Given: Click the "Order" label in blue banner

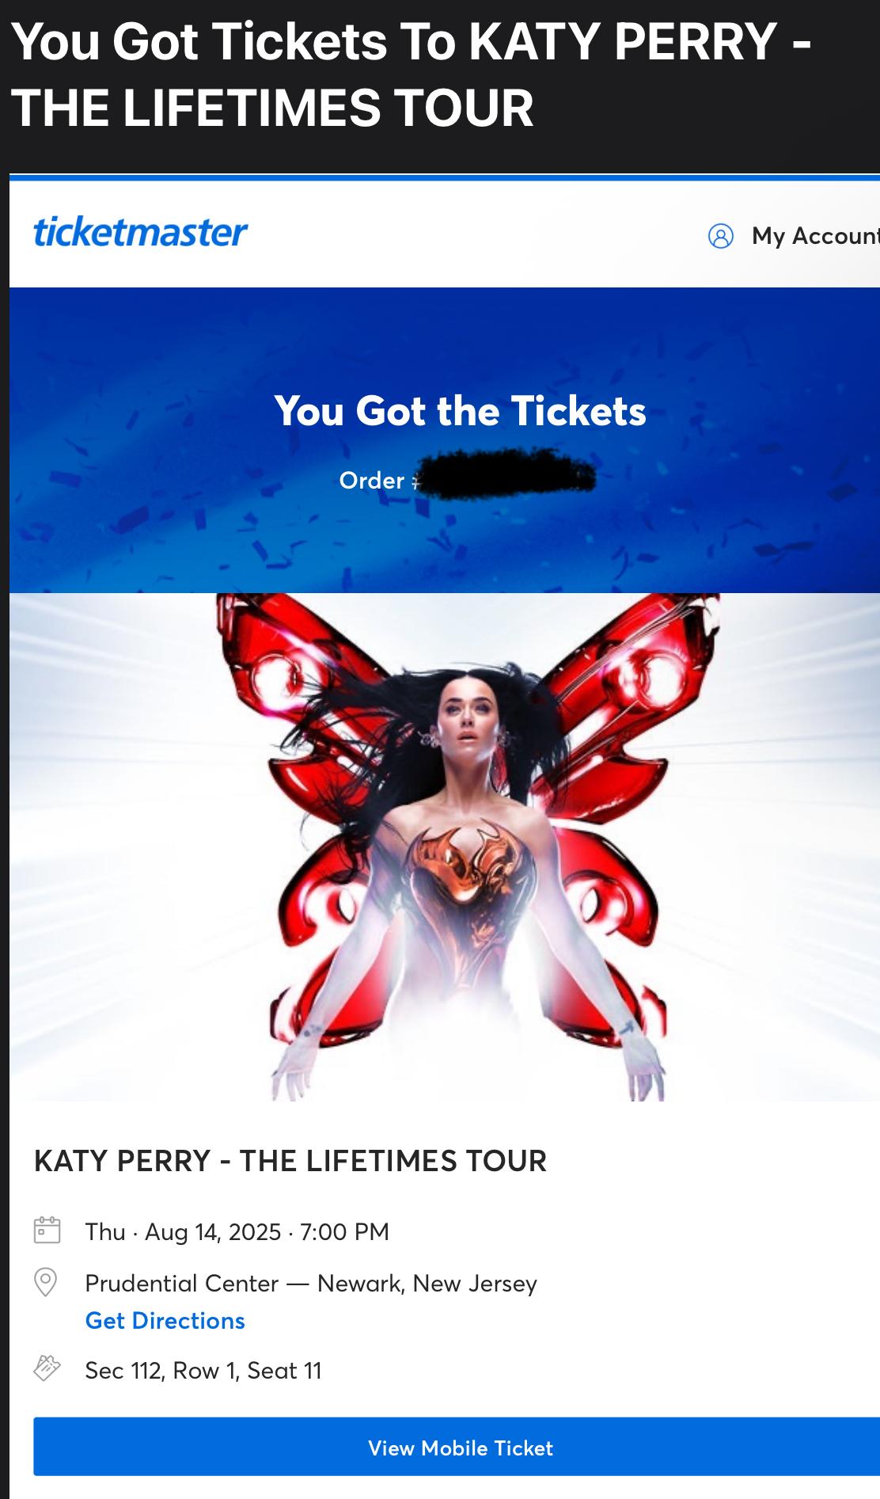Looking at the screenshot, I should 371,481.
